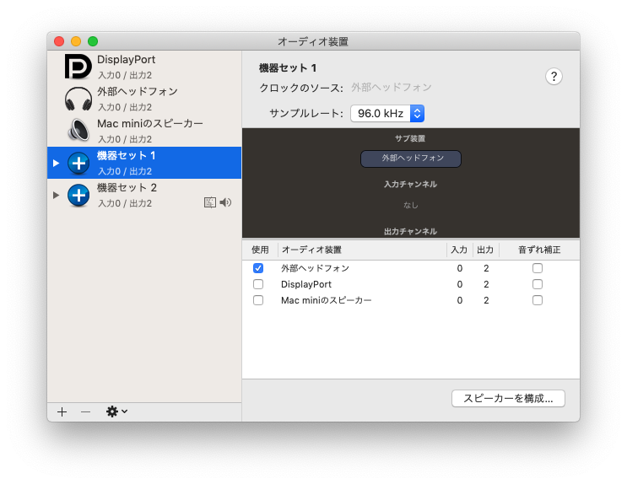Select the DisplayPort sidebar entry text
This screenshot has height=484, width=627.
[126, 60]
